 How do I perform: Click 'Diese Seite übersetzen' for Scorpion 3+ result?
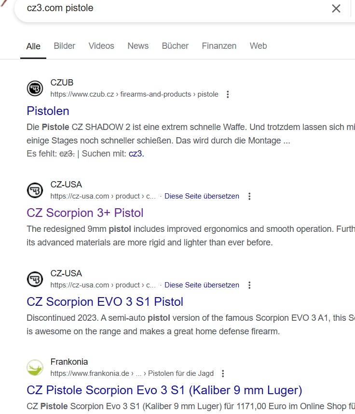[202, 197]
